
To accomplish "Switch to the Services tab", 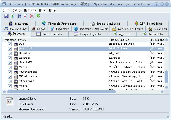I will [x=157, y=29].
